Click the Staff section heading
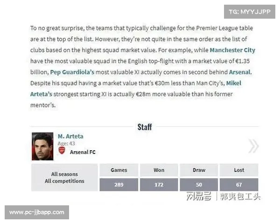Image resolution: width=280 pixels, height=224 pixels. pyautogui.click(x=145, y=127)
